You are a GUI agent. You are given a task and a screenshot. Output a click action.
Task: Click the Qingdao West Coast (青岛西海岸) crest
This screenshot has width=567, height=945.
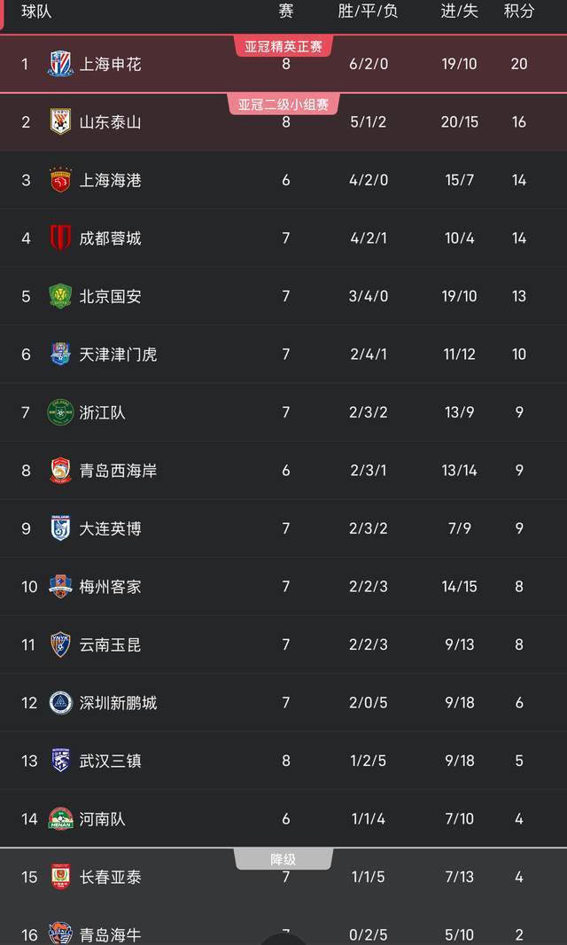[60, 470]
